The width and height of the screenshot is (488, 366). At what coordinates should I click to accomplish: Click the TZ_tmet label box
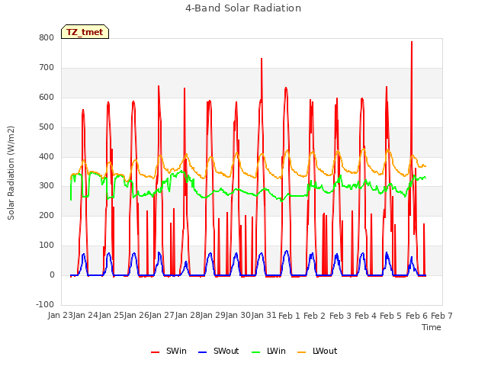(85, 32)
